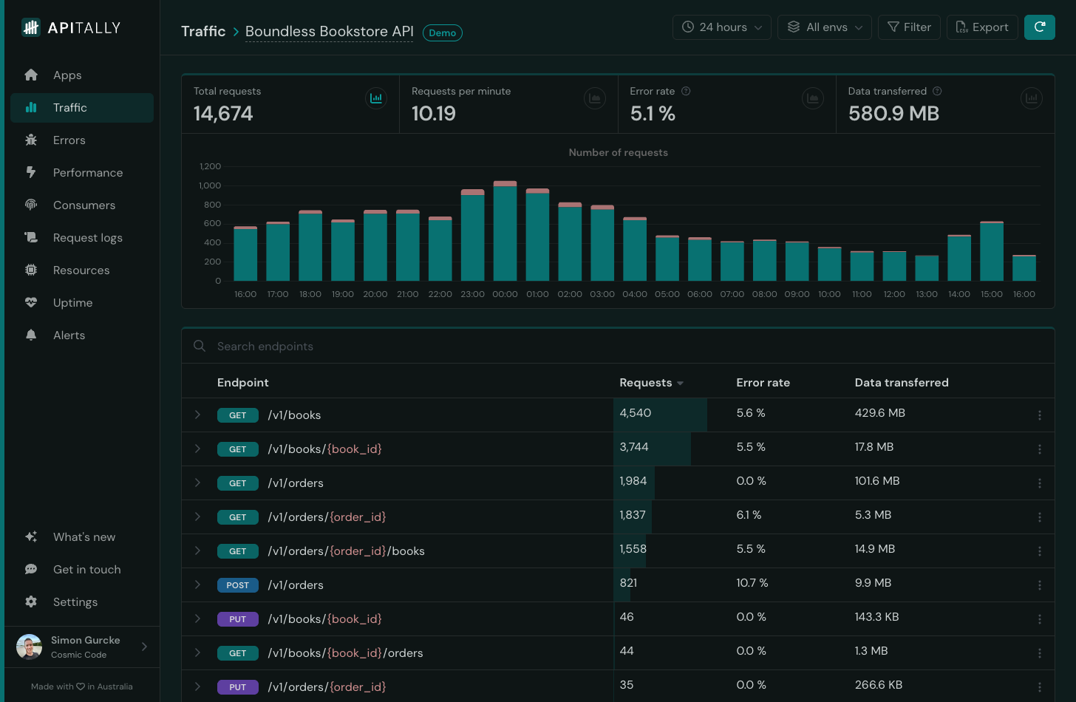Viewport: 1076px width, 702px height.
Task: Open the What's new menu item
Action: (86, 536)
